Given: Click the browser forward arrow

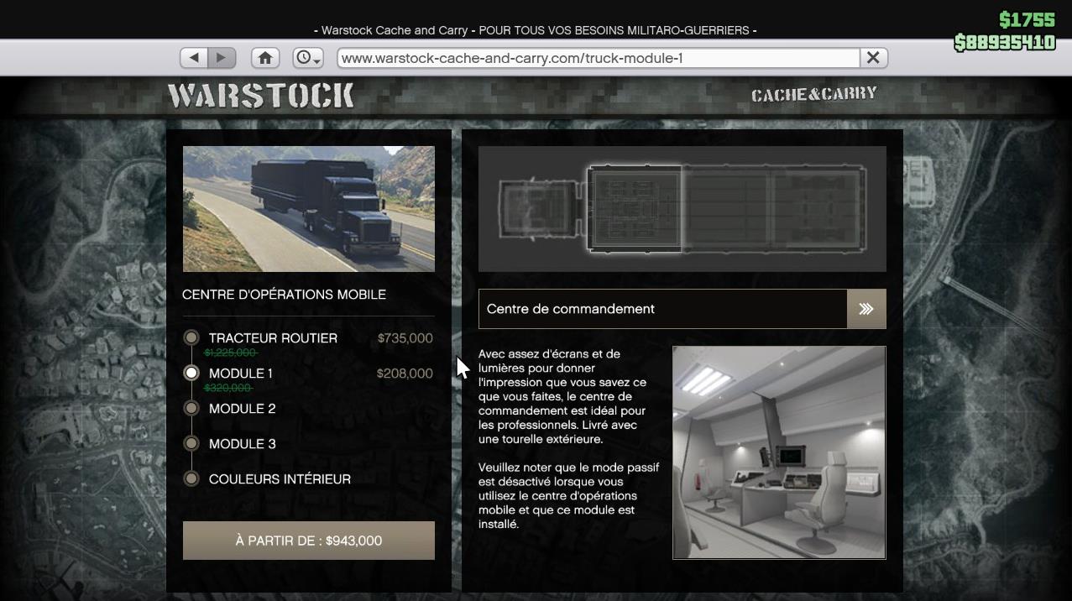Looking at the screenshot, I should tap(221, 57).
